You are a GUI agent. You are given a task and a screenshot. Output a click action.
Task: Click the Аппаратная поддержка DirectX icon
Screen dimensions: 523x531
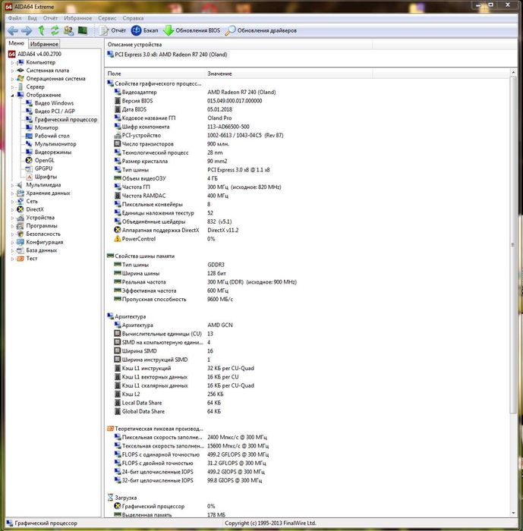[x=118, y=230]
